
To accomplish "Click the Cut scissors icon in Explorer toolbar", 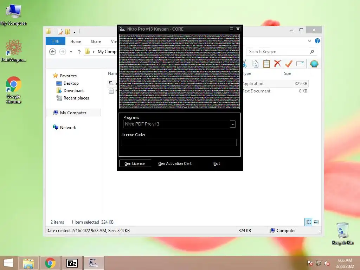I will click(245, 64).
